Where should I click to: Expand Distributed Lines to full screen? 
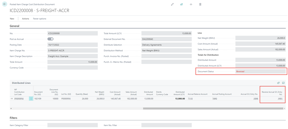[283, 83]
